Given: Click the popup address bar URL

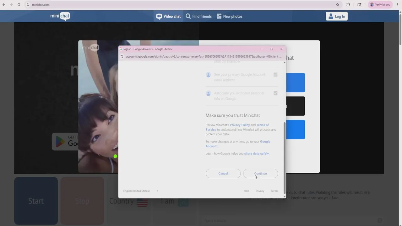Looking at the screenshot, I should tap(204, 56).
